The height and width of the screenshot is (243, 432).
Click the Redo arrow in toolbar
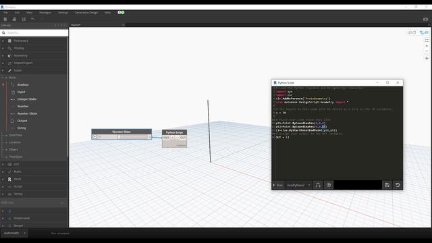42,19
